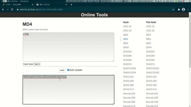
Task: Close the CTFR - RasyidMF tab
Action: coord(33,5)
